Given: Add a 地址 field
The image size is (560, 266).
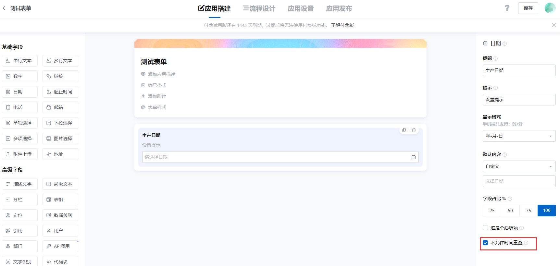Looking at the screenshot, I should 60,154.
